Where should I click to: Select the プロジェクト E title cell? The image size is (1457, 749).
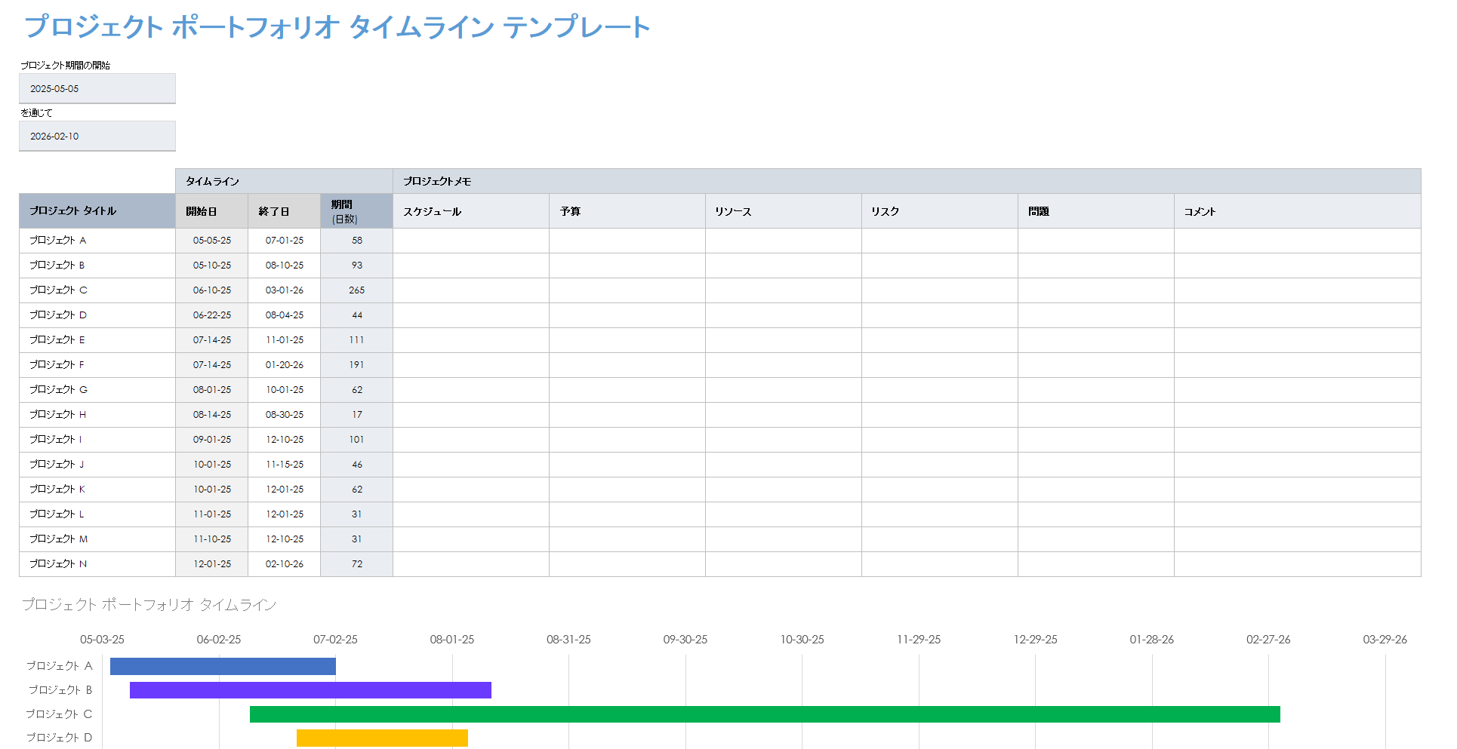(97, 340)
